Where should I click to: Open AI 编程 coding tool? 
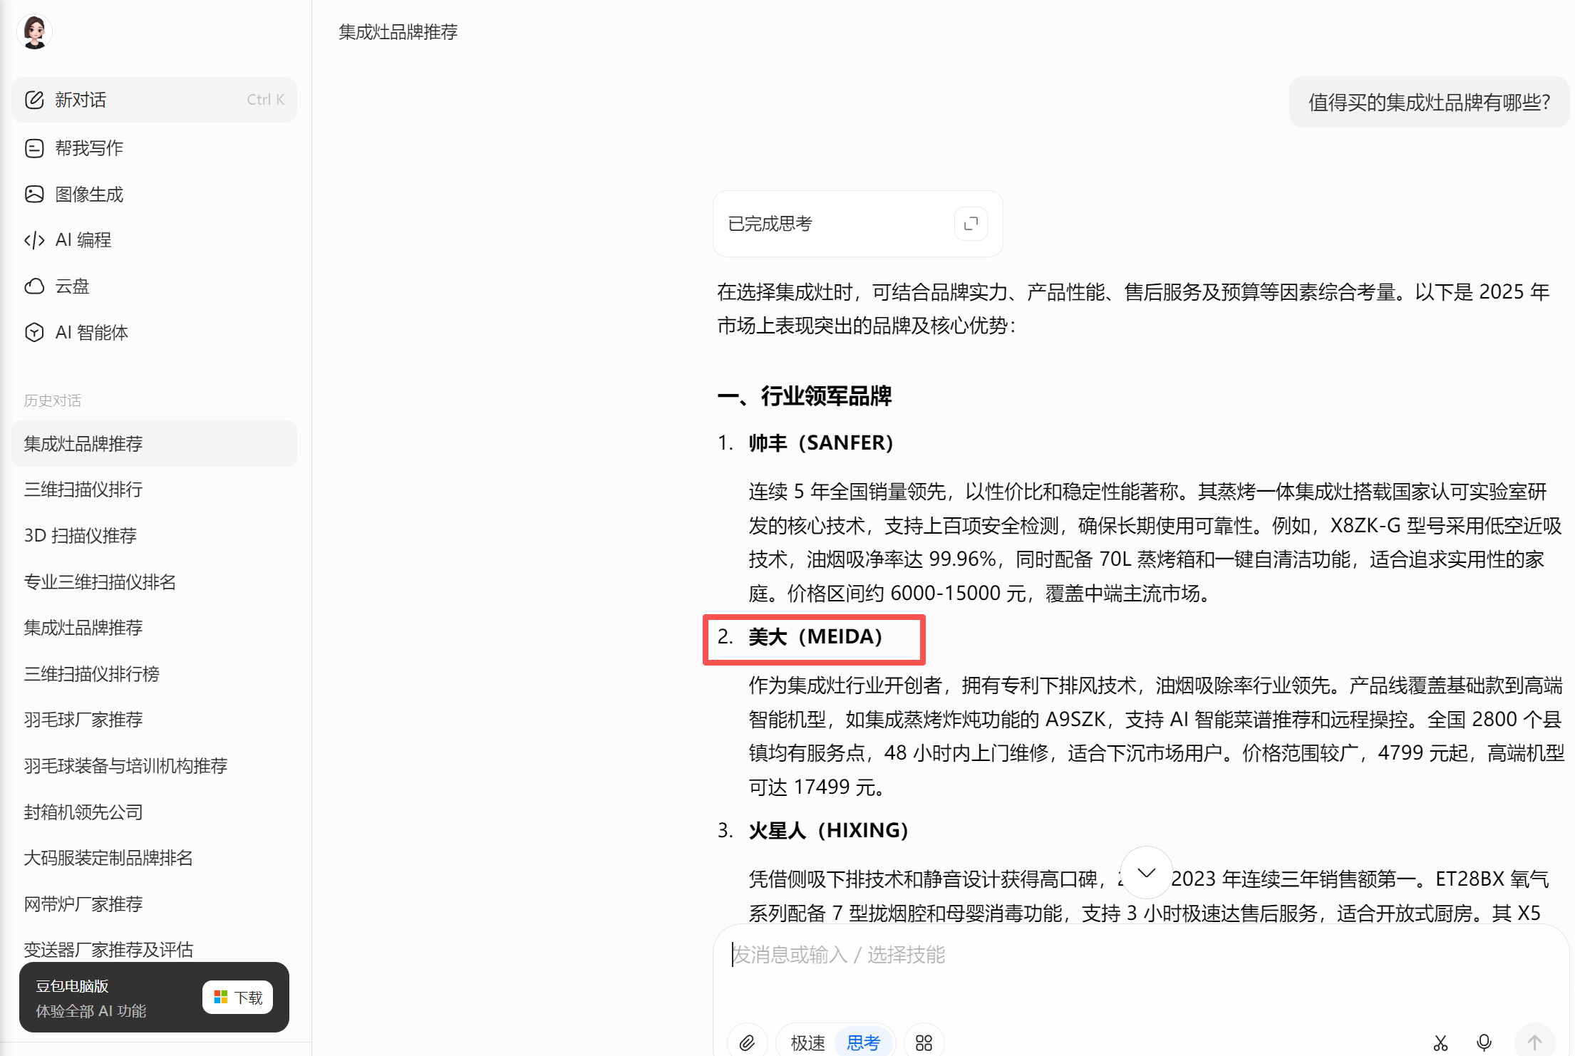[x=83, y=240]
